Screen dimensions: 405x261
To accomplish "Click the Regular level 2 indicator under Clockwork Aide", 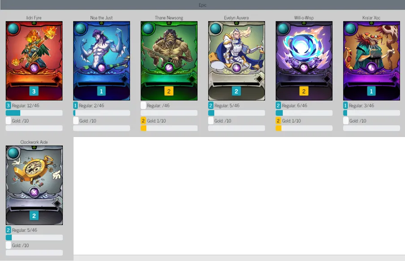I will pyautogui.click(x=8, y=230).
